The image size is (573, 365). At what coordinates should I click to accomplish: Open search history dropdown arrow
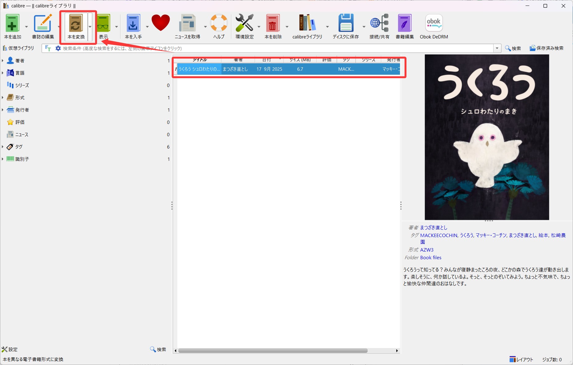point(497,48)
